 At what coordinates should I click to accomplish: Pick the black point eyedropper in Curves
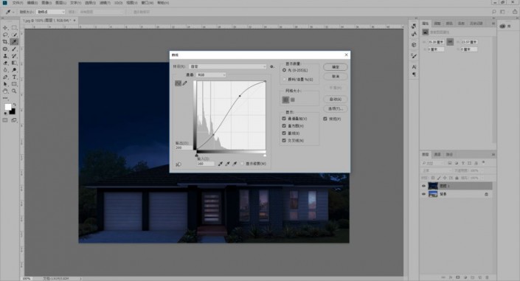point(221,164)
